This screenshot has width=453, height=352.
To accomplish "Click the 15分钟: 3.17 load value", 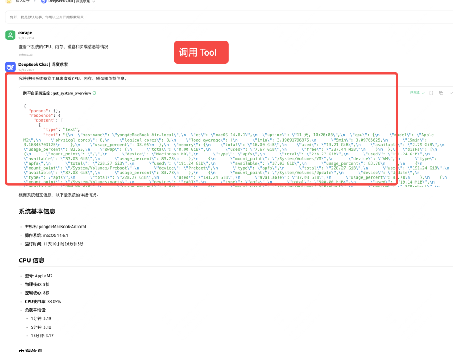I will 42,336.
